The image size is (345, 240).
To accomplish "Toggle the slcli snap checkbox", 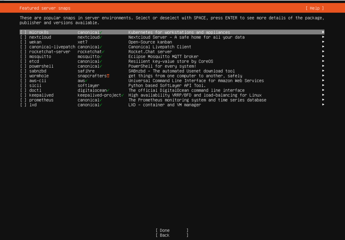I will [23, 85].
